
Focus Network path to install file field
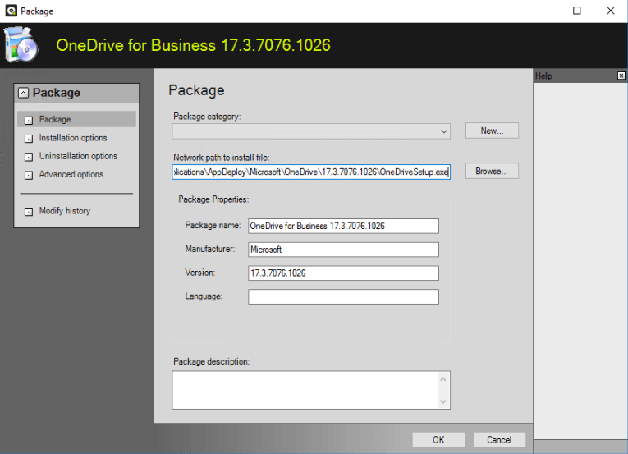click(x=311, y=172)
